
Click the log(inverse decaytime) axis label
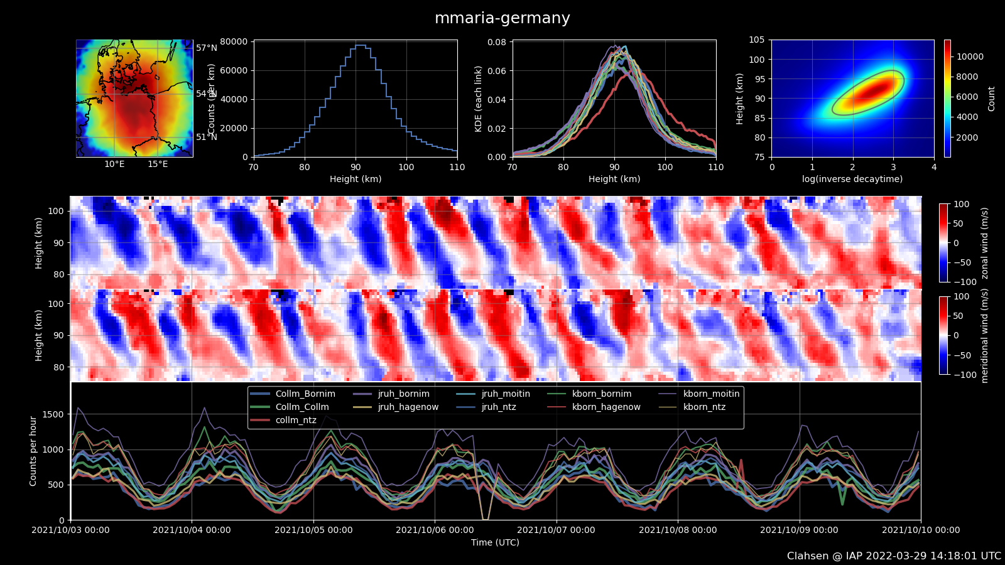coord(852,179)
